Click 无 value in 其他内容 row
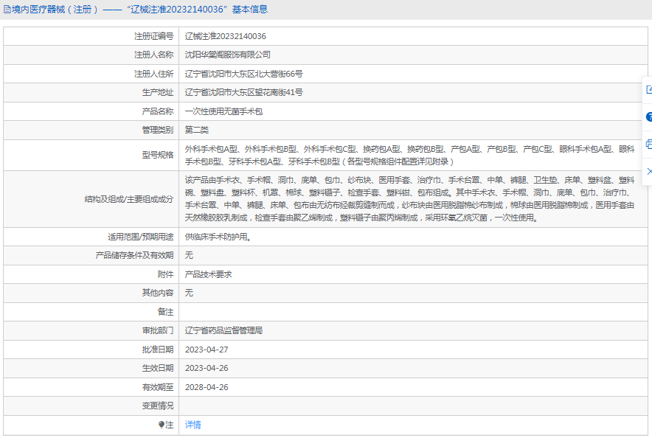This screenshot has height=438, width=652. (190, 293)
